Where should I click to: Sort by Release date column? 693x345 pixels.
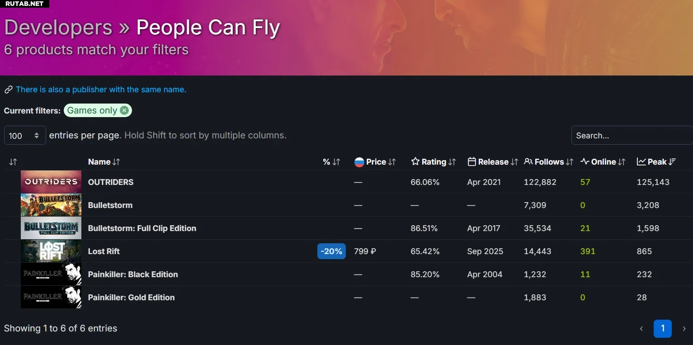coord(493,162)
